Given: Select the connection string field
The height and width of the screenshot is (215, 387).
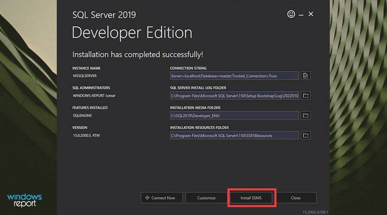Looking at the screenshot, I should pos(234,76).
